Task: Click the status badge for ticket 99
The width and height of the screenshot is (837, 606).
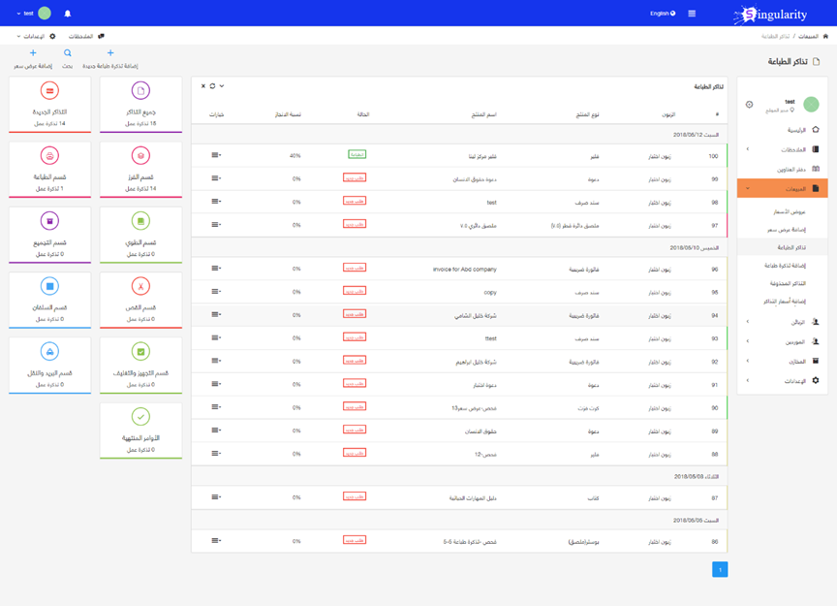Action: 355,178
